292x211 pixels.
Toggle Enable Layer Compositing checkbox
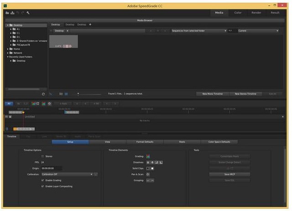point(43,186)
